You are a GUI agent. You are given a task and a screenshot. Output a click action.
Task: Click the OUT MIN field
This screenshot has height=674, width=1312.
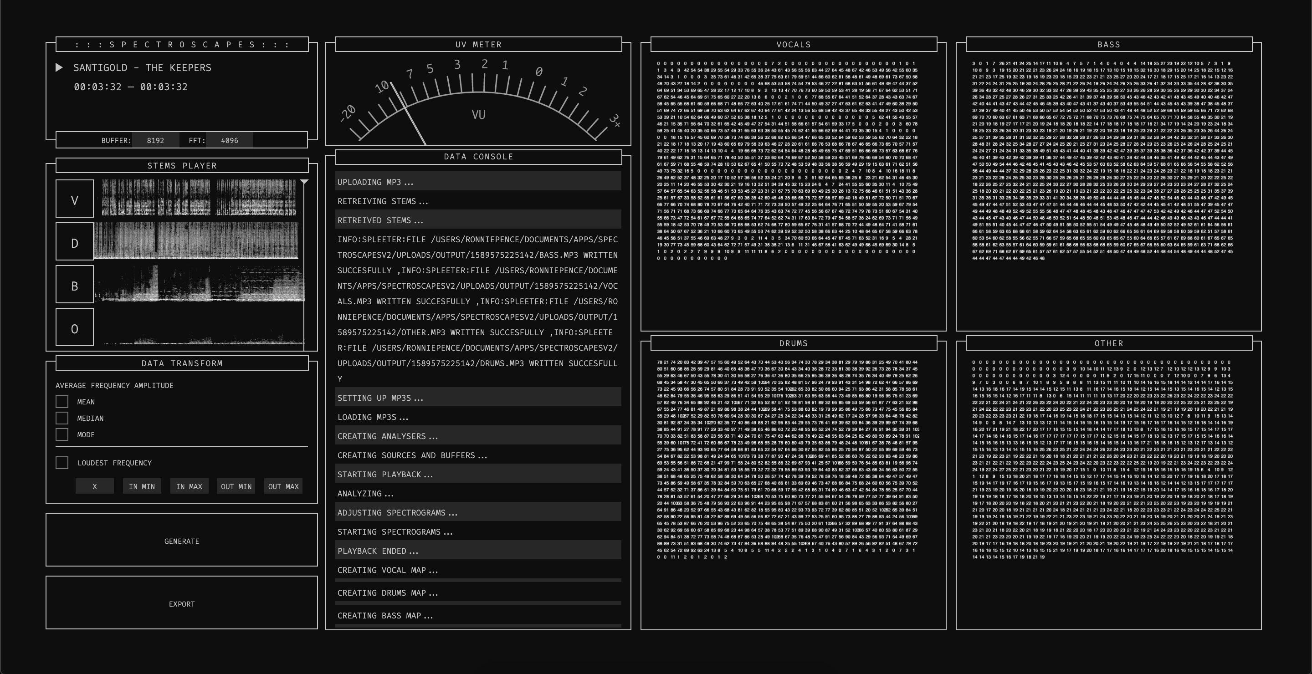coord(236,486)
